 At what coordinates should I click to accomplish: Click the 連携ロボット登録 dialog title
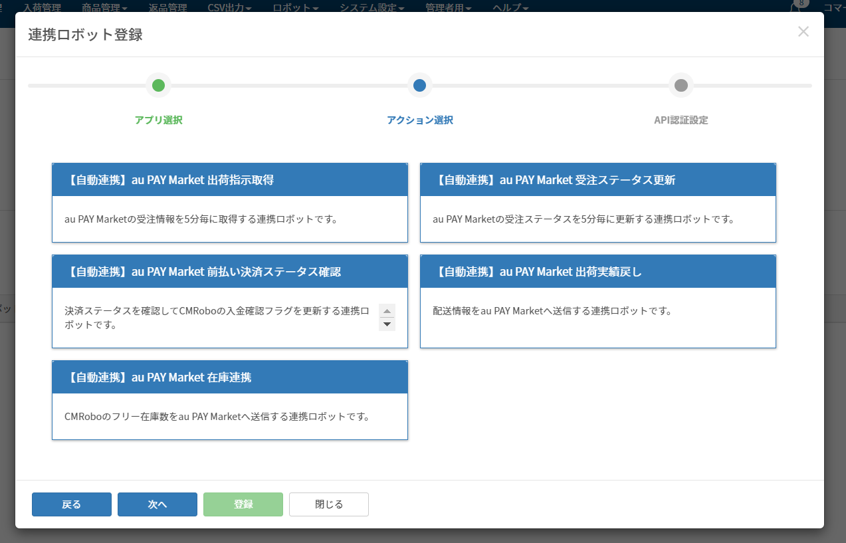click(85, 35)
